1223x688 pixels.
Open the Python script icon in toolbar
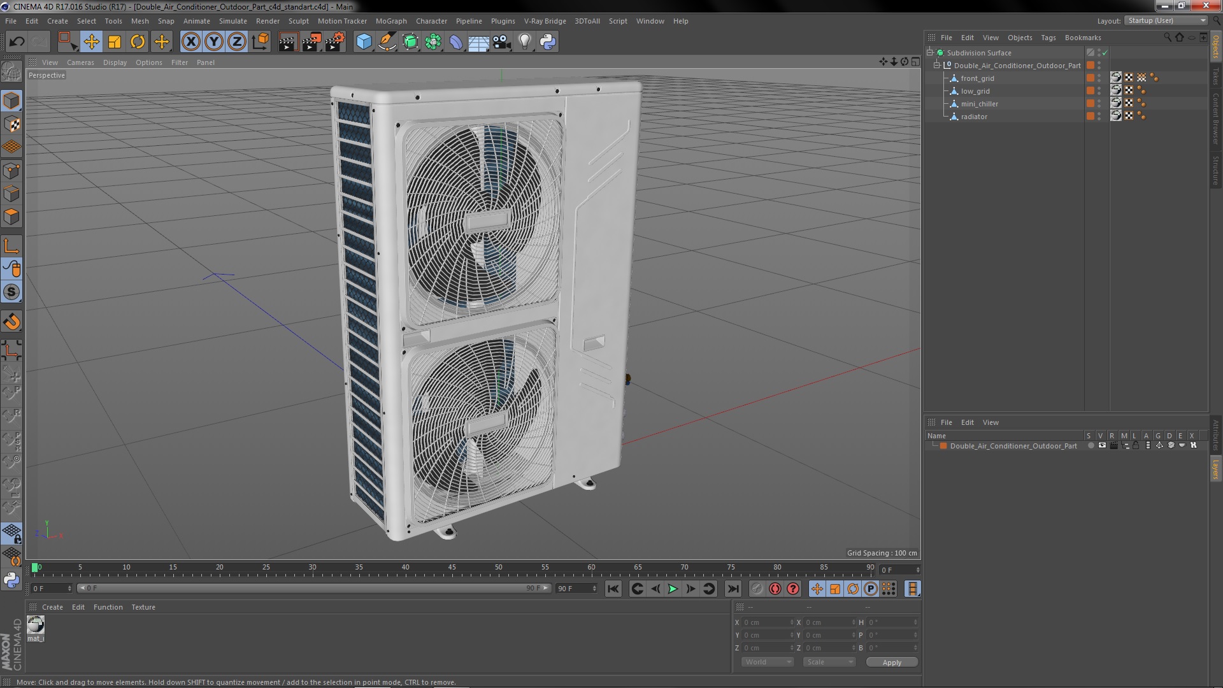[x=547, y=42]
